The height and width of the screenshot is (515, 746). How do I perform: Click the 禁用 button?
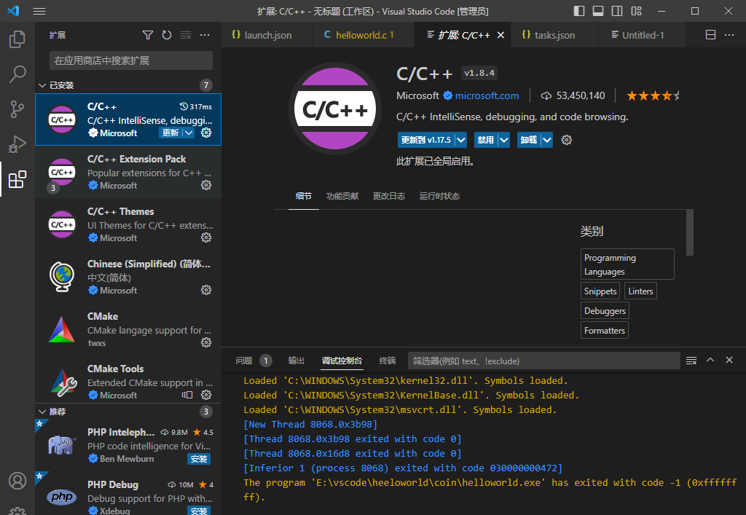tap(486, 140)
